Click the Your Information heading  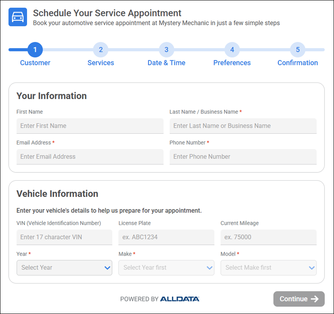[52, 96]
